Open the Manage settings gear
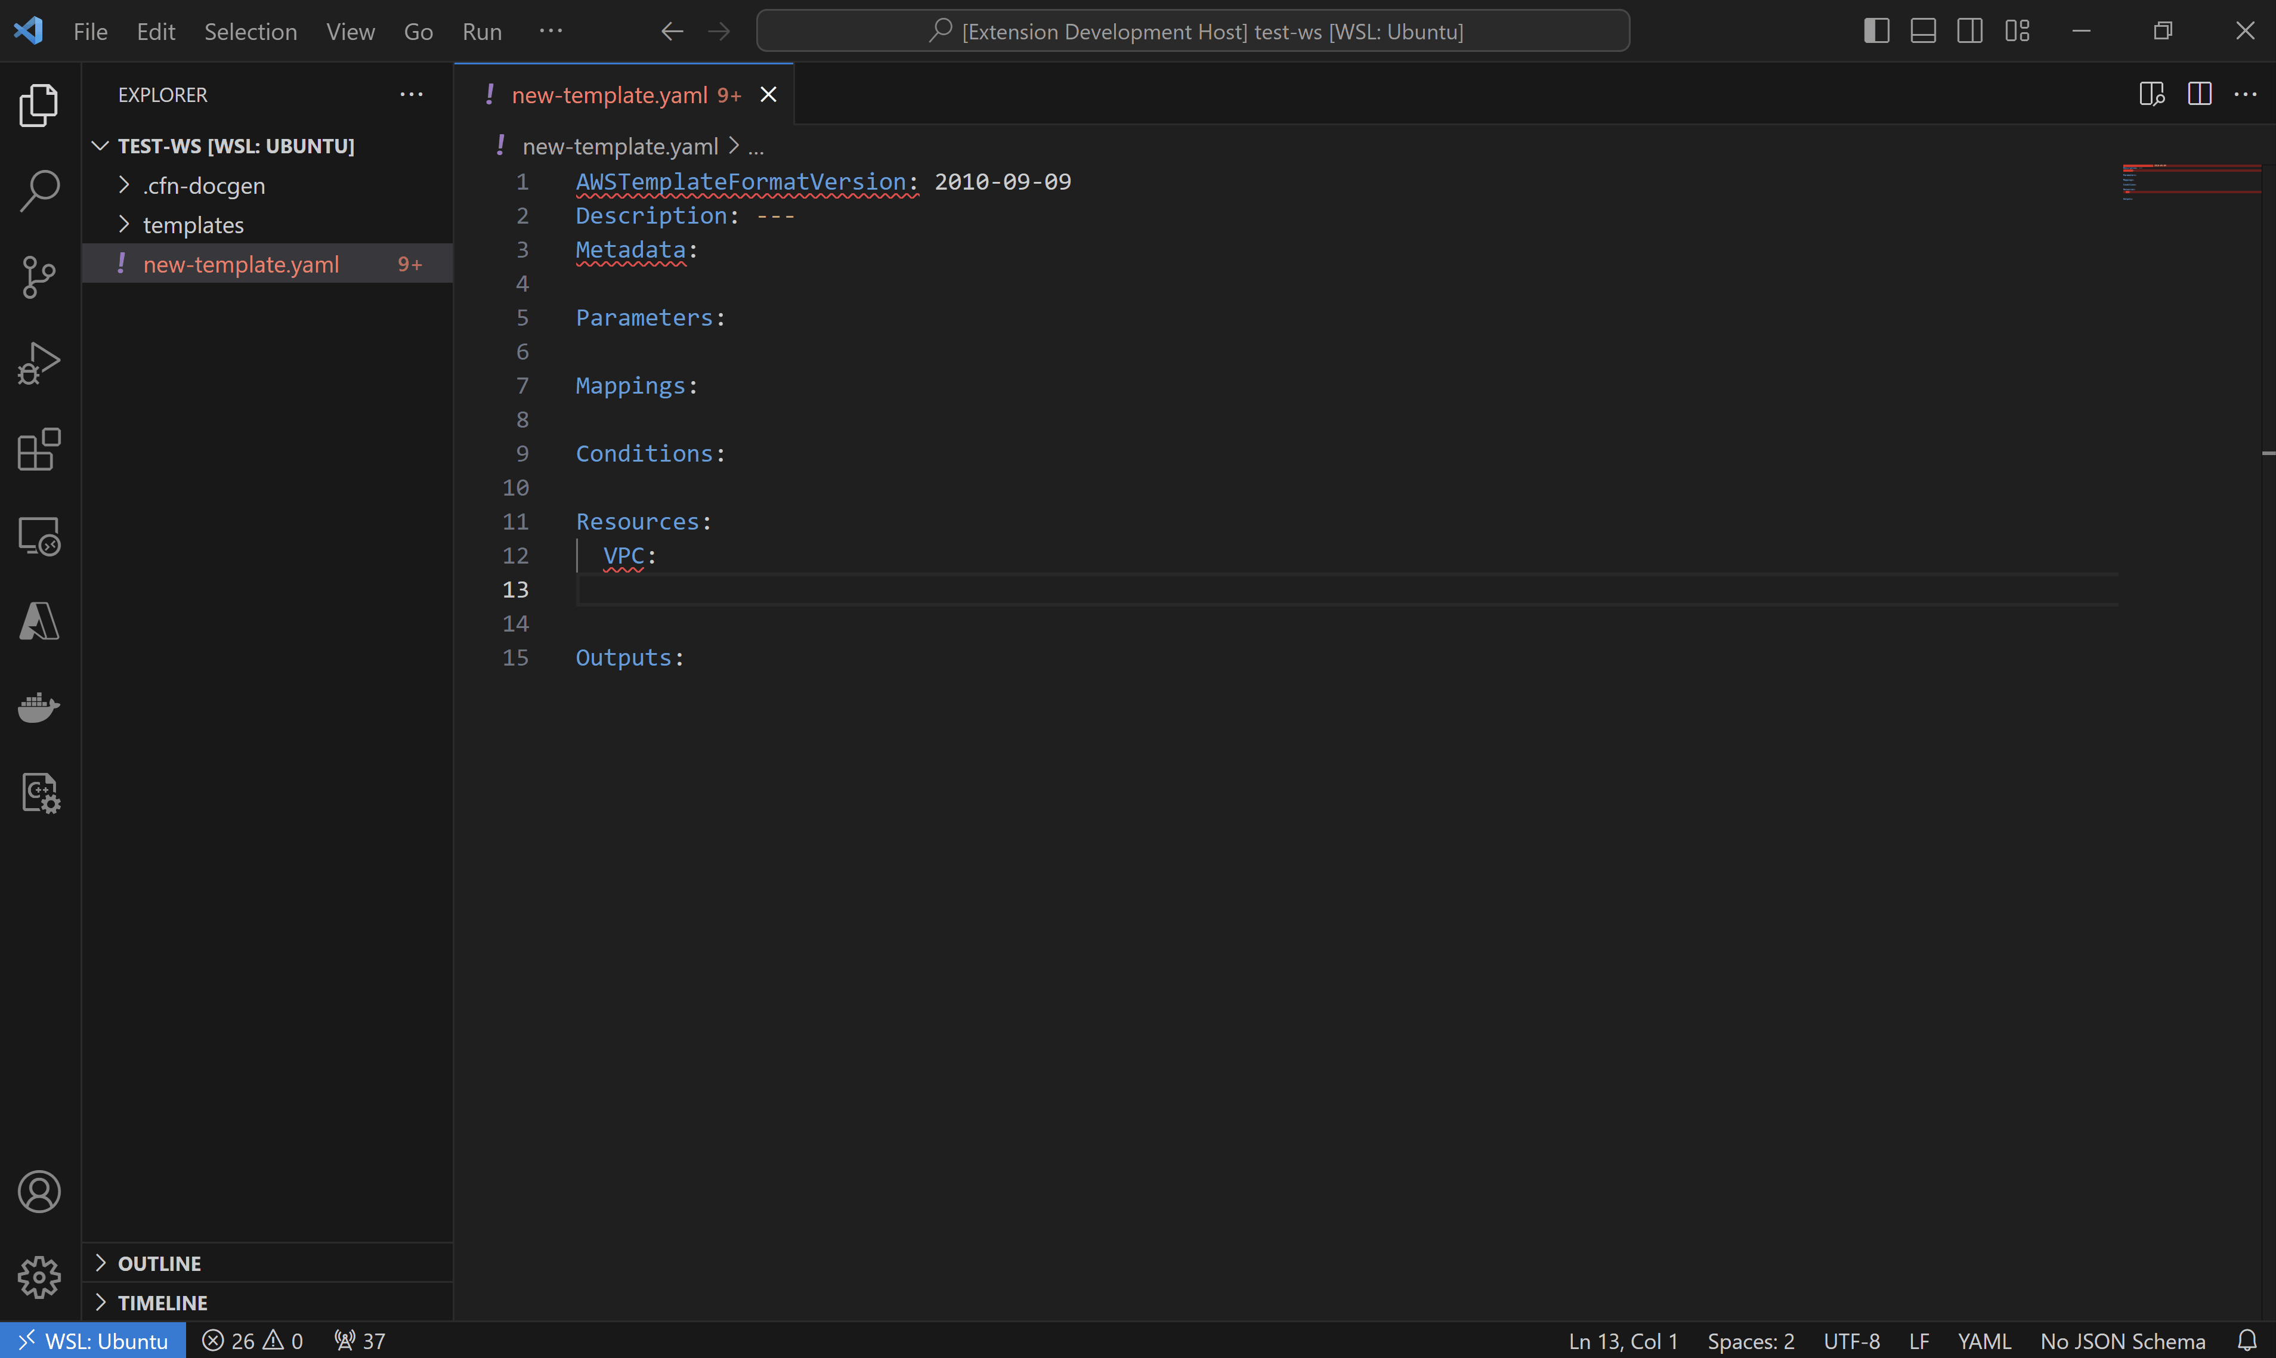 38,1277
